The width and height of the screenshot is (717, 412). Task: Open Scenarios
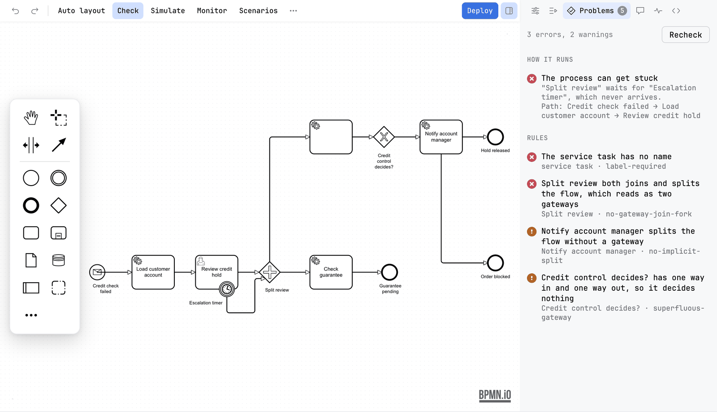[x=258, y=11]
